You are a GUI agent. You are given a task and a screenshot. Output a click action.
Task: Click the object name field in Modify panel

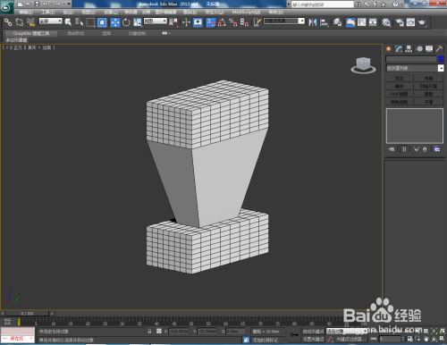tap(411, 59)
